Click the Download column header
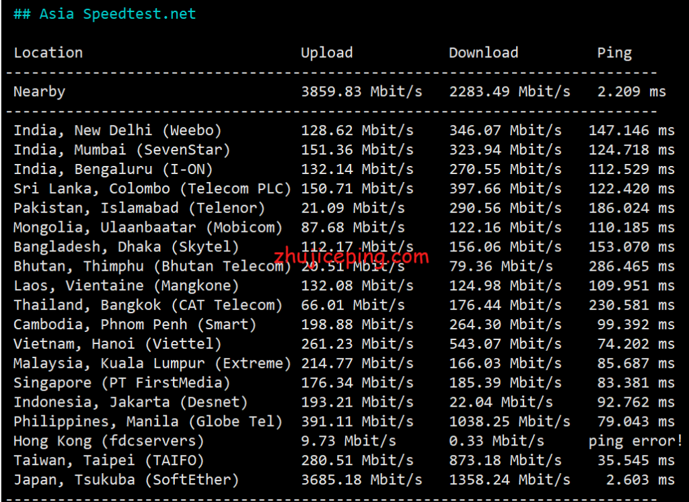 click(483, 52)
